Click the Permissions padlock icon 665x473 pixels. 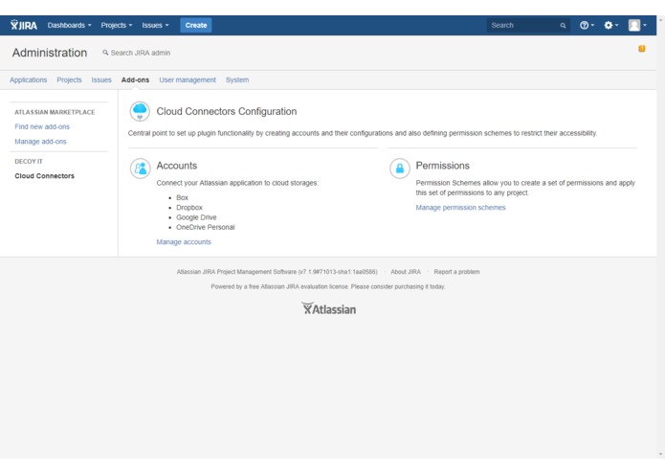pos(400,169)
